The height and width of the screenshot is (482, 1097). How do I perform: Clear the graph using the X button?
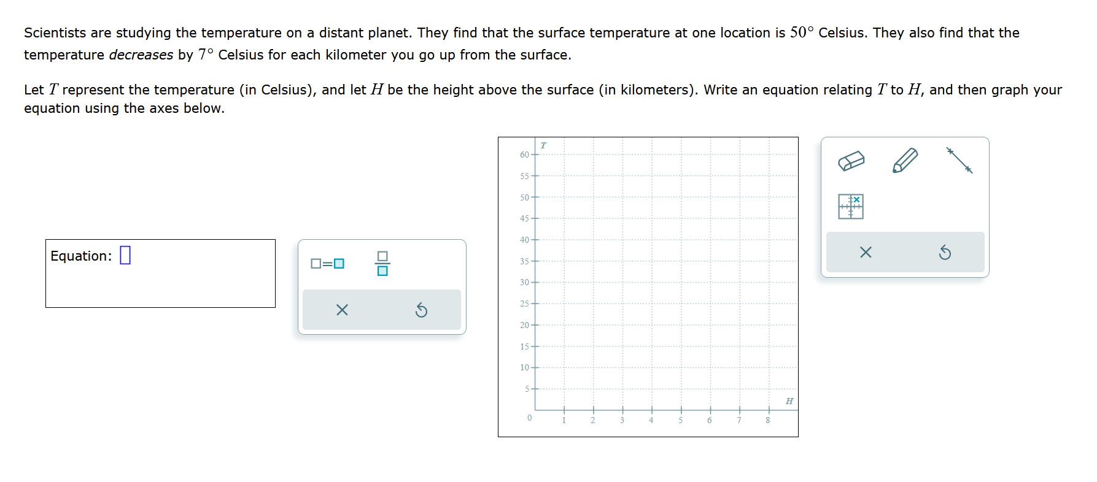866,251
